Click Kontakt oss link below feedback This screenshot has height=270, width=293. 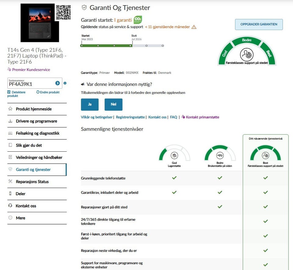point(157,117)
